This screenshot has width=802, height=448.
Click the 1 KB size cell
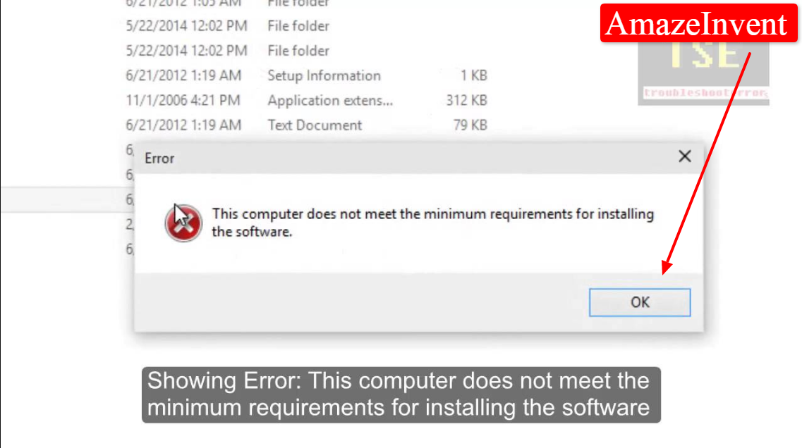pos(473,75)
